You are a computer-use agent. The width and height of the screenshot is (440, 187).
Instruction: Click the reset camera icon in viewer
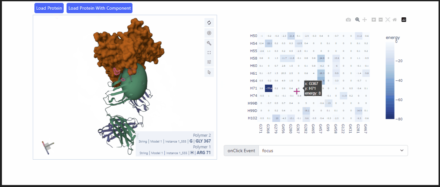(x=209, y=23)
